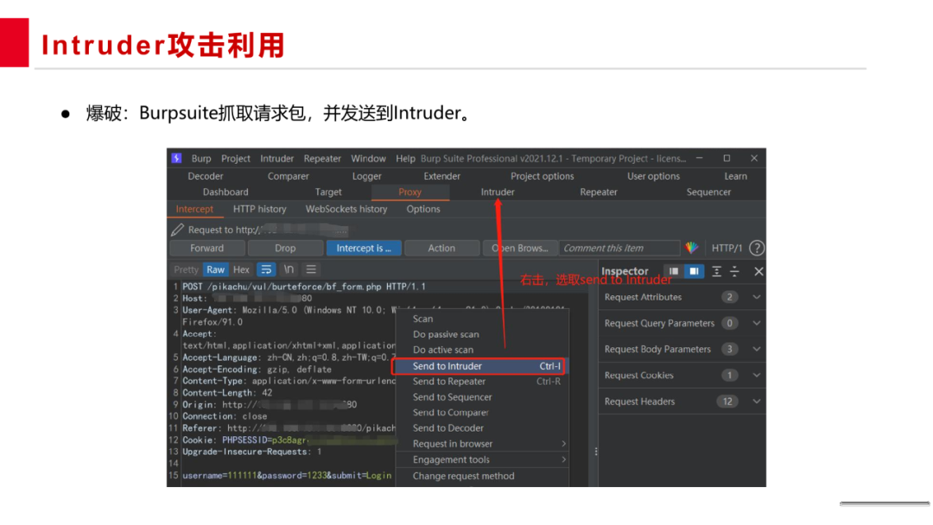Click the pencil edit icon beside Request
The height and width of the screenshot is (525, 933).
pyautogui.click(x=177, y=230)
